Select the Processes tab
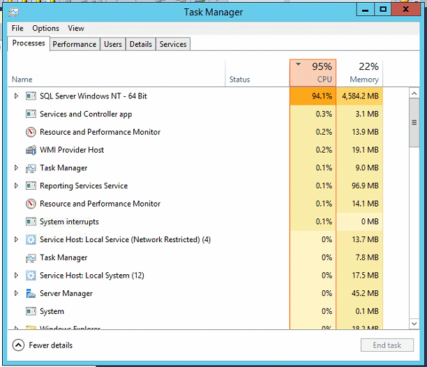The image size is (427, 367). click(x=29, y=43)
